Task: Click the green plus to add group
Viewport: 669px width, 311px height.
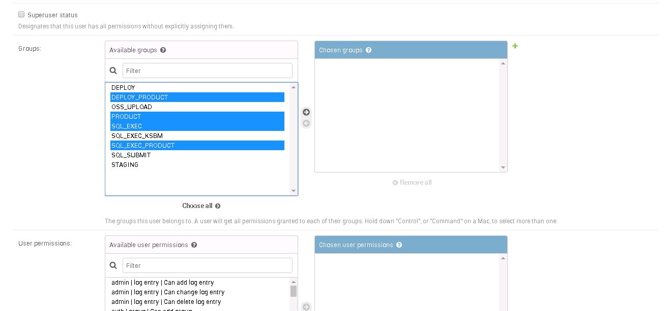Action: coord(515,46)
